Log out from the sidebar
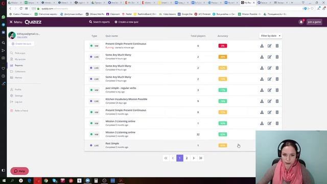Image resolution: width=327 pixels, height=184 pixels. [x=16, y=102]
